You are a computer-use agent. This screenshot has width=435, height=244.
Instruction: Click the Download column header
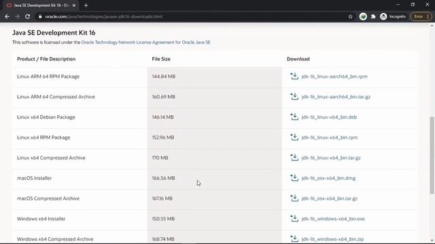298,59
